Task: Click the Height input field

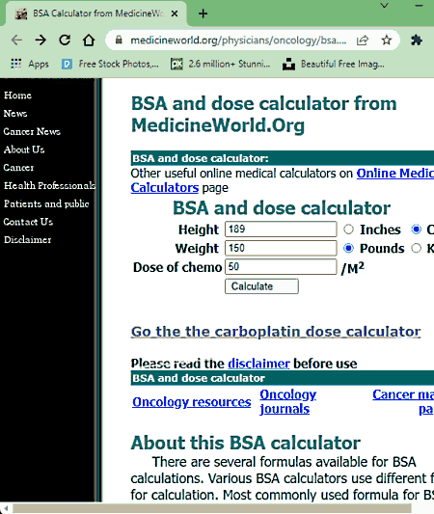Action: 281,230
